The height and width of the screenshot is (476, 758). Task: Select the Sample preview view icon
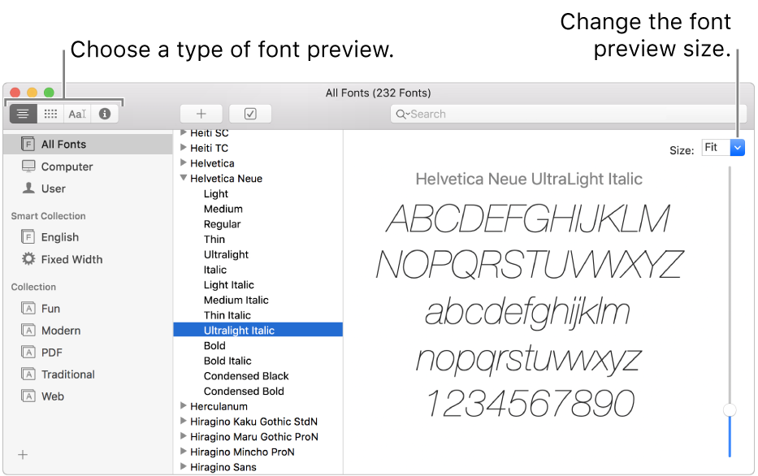(22, 114)
